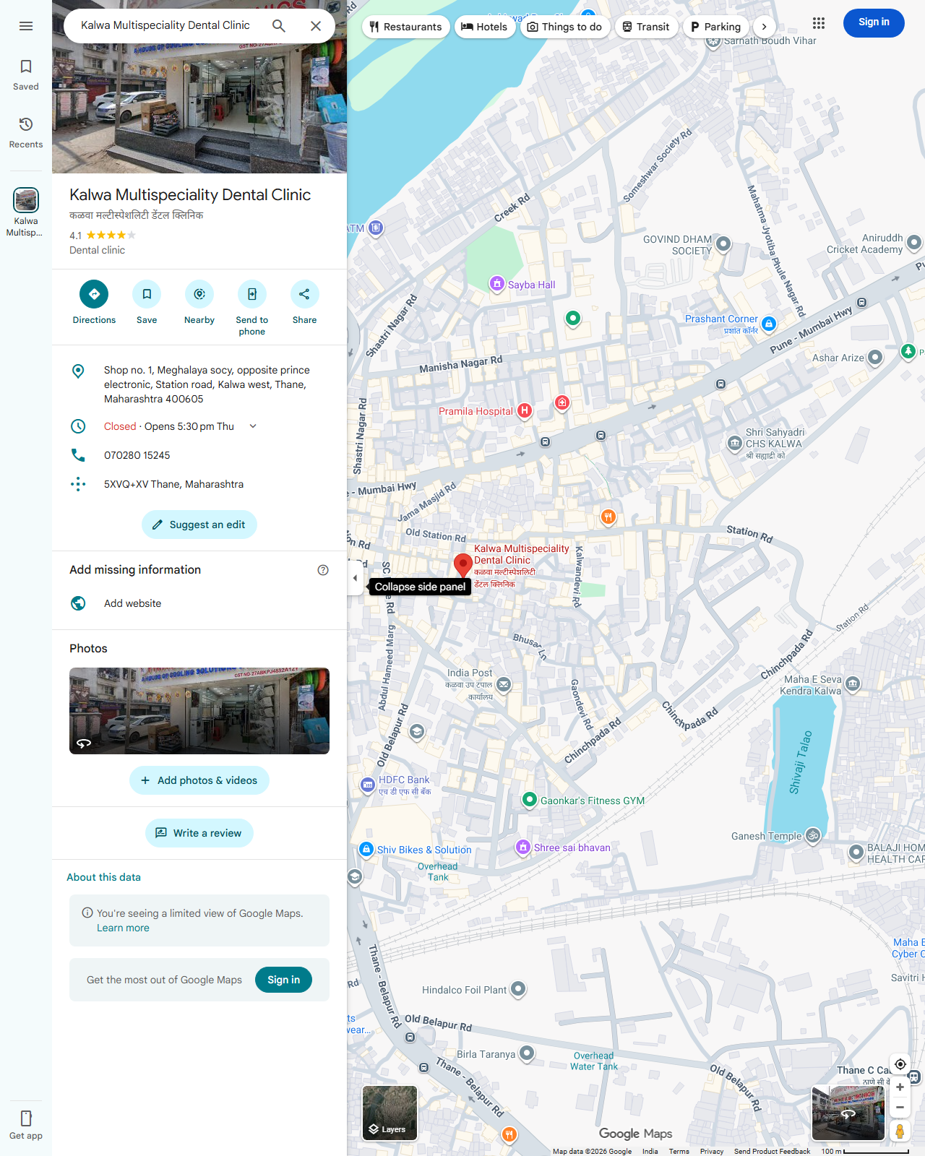Filter map by Hotels
This screenshot has height=1156, width=925.
pyautogui.click(x=485, y=27)
